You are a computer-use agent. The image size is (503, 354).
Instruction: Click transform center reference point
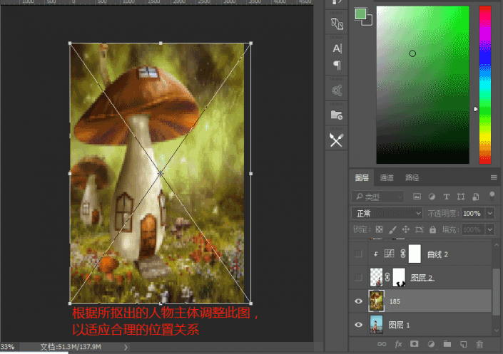[161, 173]
